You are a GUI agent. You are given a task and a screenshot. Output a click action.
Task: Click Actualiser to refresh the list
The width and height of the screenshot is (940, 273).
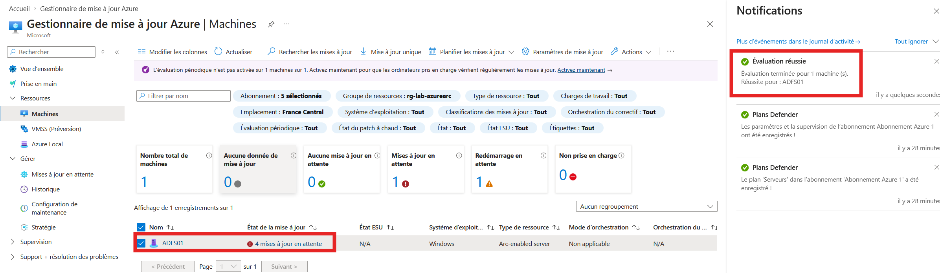click(x=233, y=52)
